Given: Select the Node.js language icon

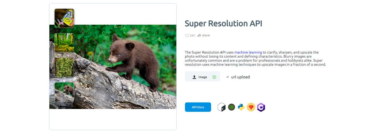Looking at the screenshot, I should coord(232,107).
